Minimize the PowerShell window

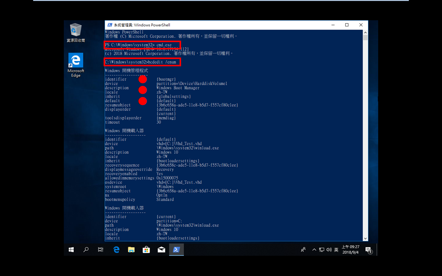pos(333,25)
